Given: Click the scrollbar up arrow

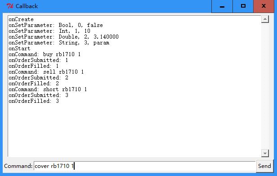Looking at the screenshot, I should click(x=265, y=19).
